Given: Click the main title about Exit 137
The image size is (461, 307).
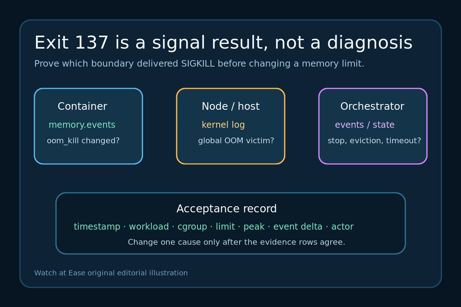Looking at the screenshot, I should 223,43.
